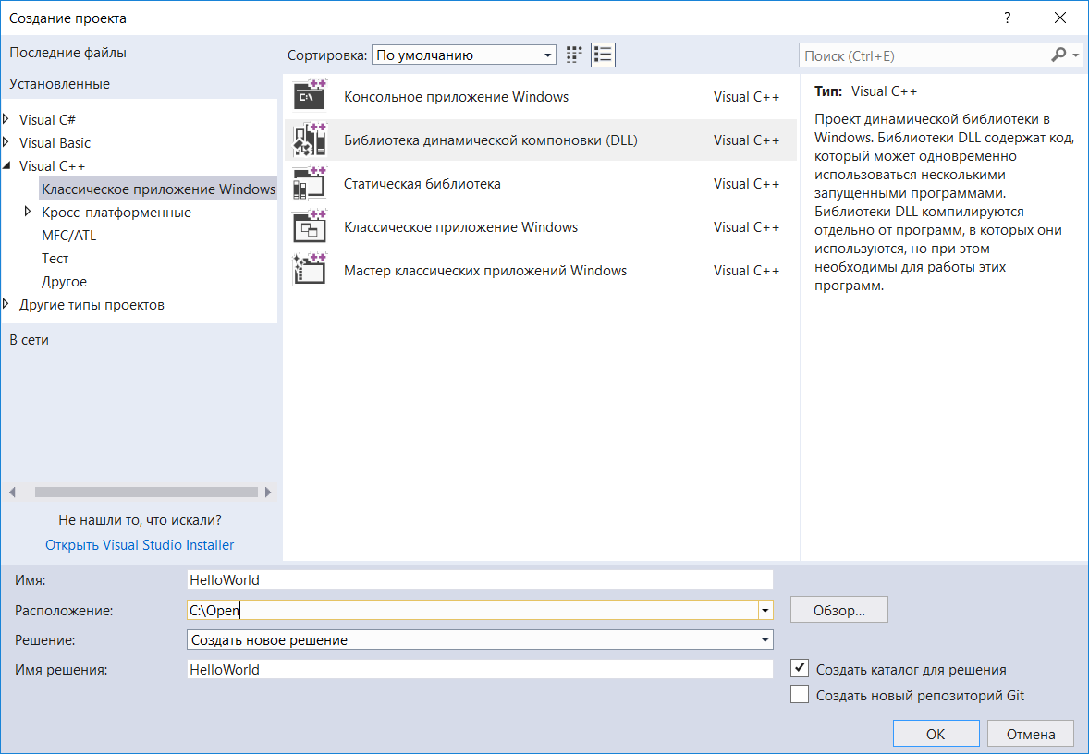The width and height of the screenshot is (1089, 754).
Task: Select Классическое приложение Windows tree item
Action: coord(158,188)
